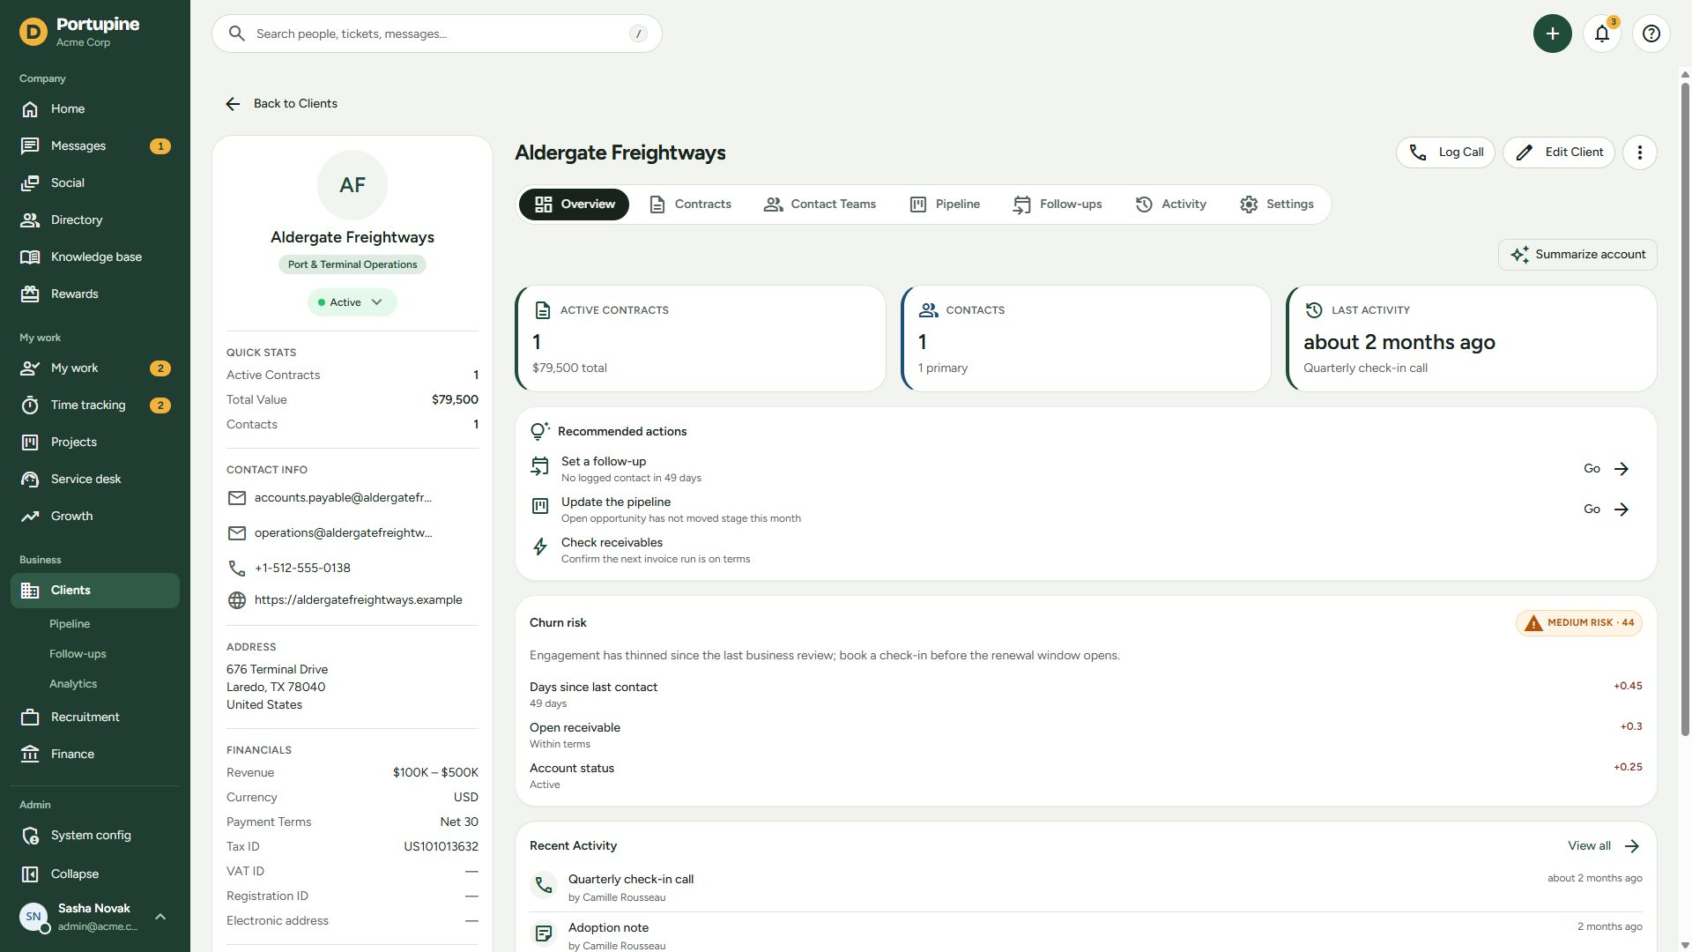Open Finance in the sidebar
Image resolution: width=1692 pixels, height=952 pixels.
[95, 755]
